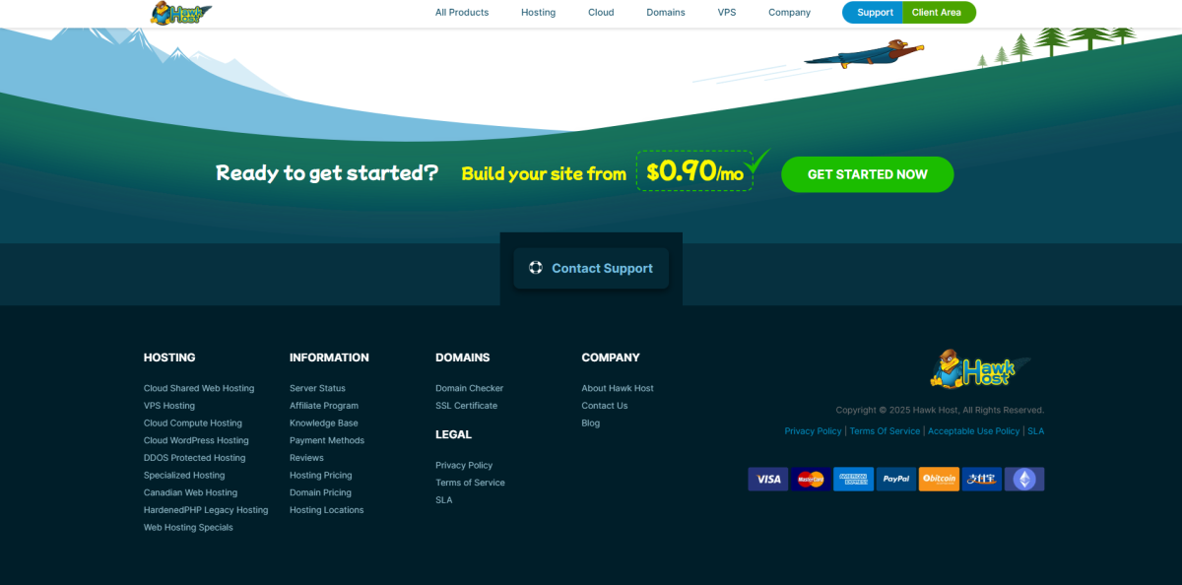The height and width of the screenshot is (585, 1182).
Task: Go to the Server Status footer link
Action: [x=317, y=388]
